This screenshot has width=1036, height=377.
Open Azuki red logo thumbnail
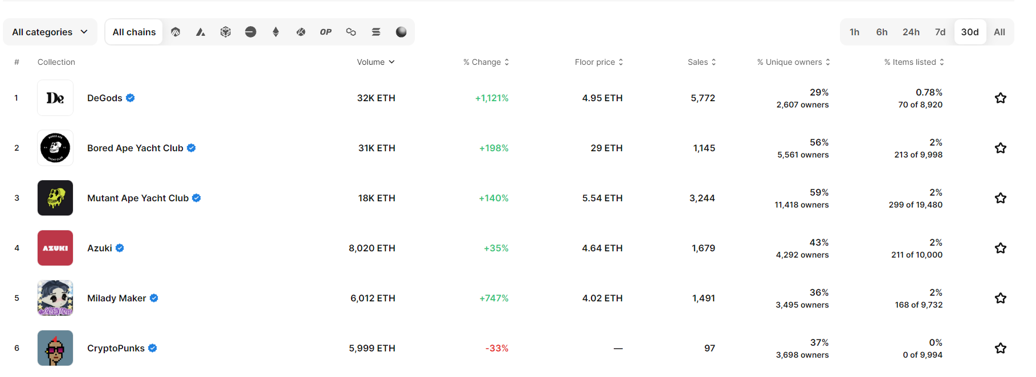[55, 248]
